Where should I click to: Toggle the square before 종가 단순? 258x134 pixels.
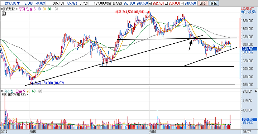coord(16,9)
